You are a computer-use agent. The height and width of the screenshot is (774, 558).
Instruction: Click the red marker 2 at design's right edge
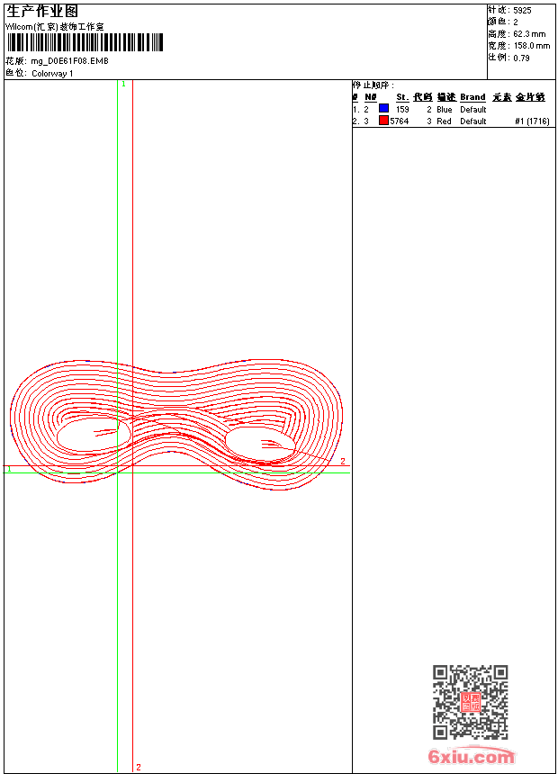pos(343,461)
